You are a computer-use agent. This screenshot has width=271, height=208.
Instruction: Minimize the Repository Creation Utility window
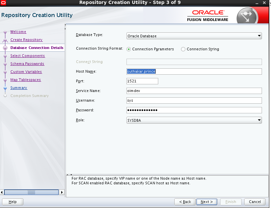(257, 3)
